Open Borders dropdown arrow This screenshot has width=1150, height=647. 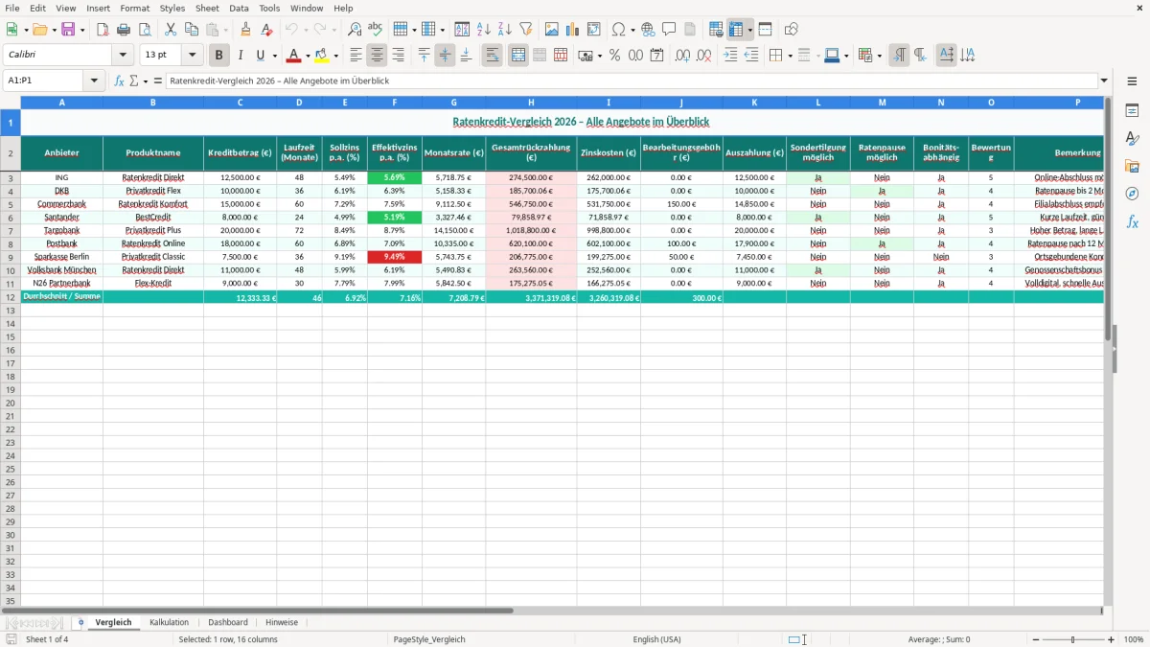click(790, 56)
